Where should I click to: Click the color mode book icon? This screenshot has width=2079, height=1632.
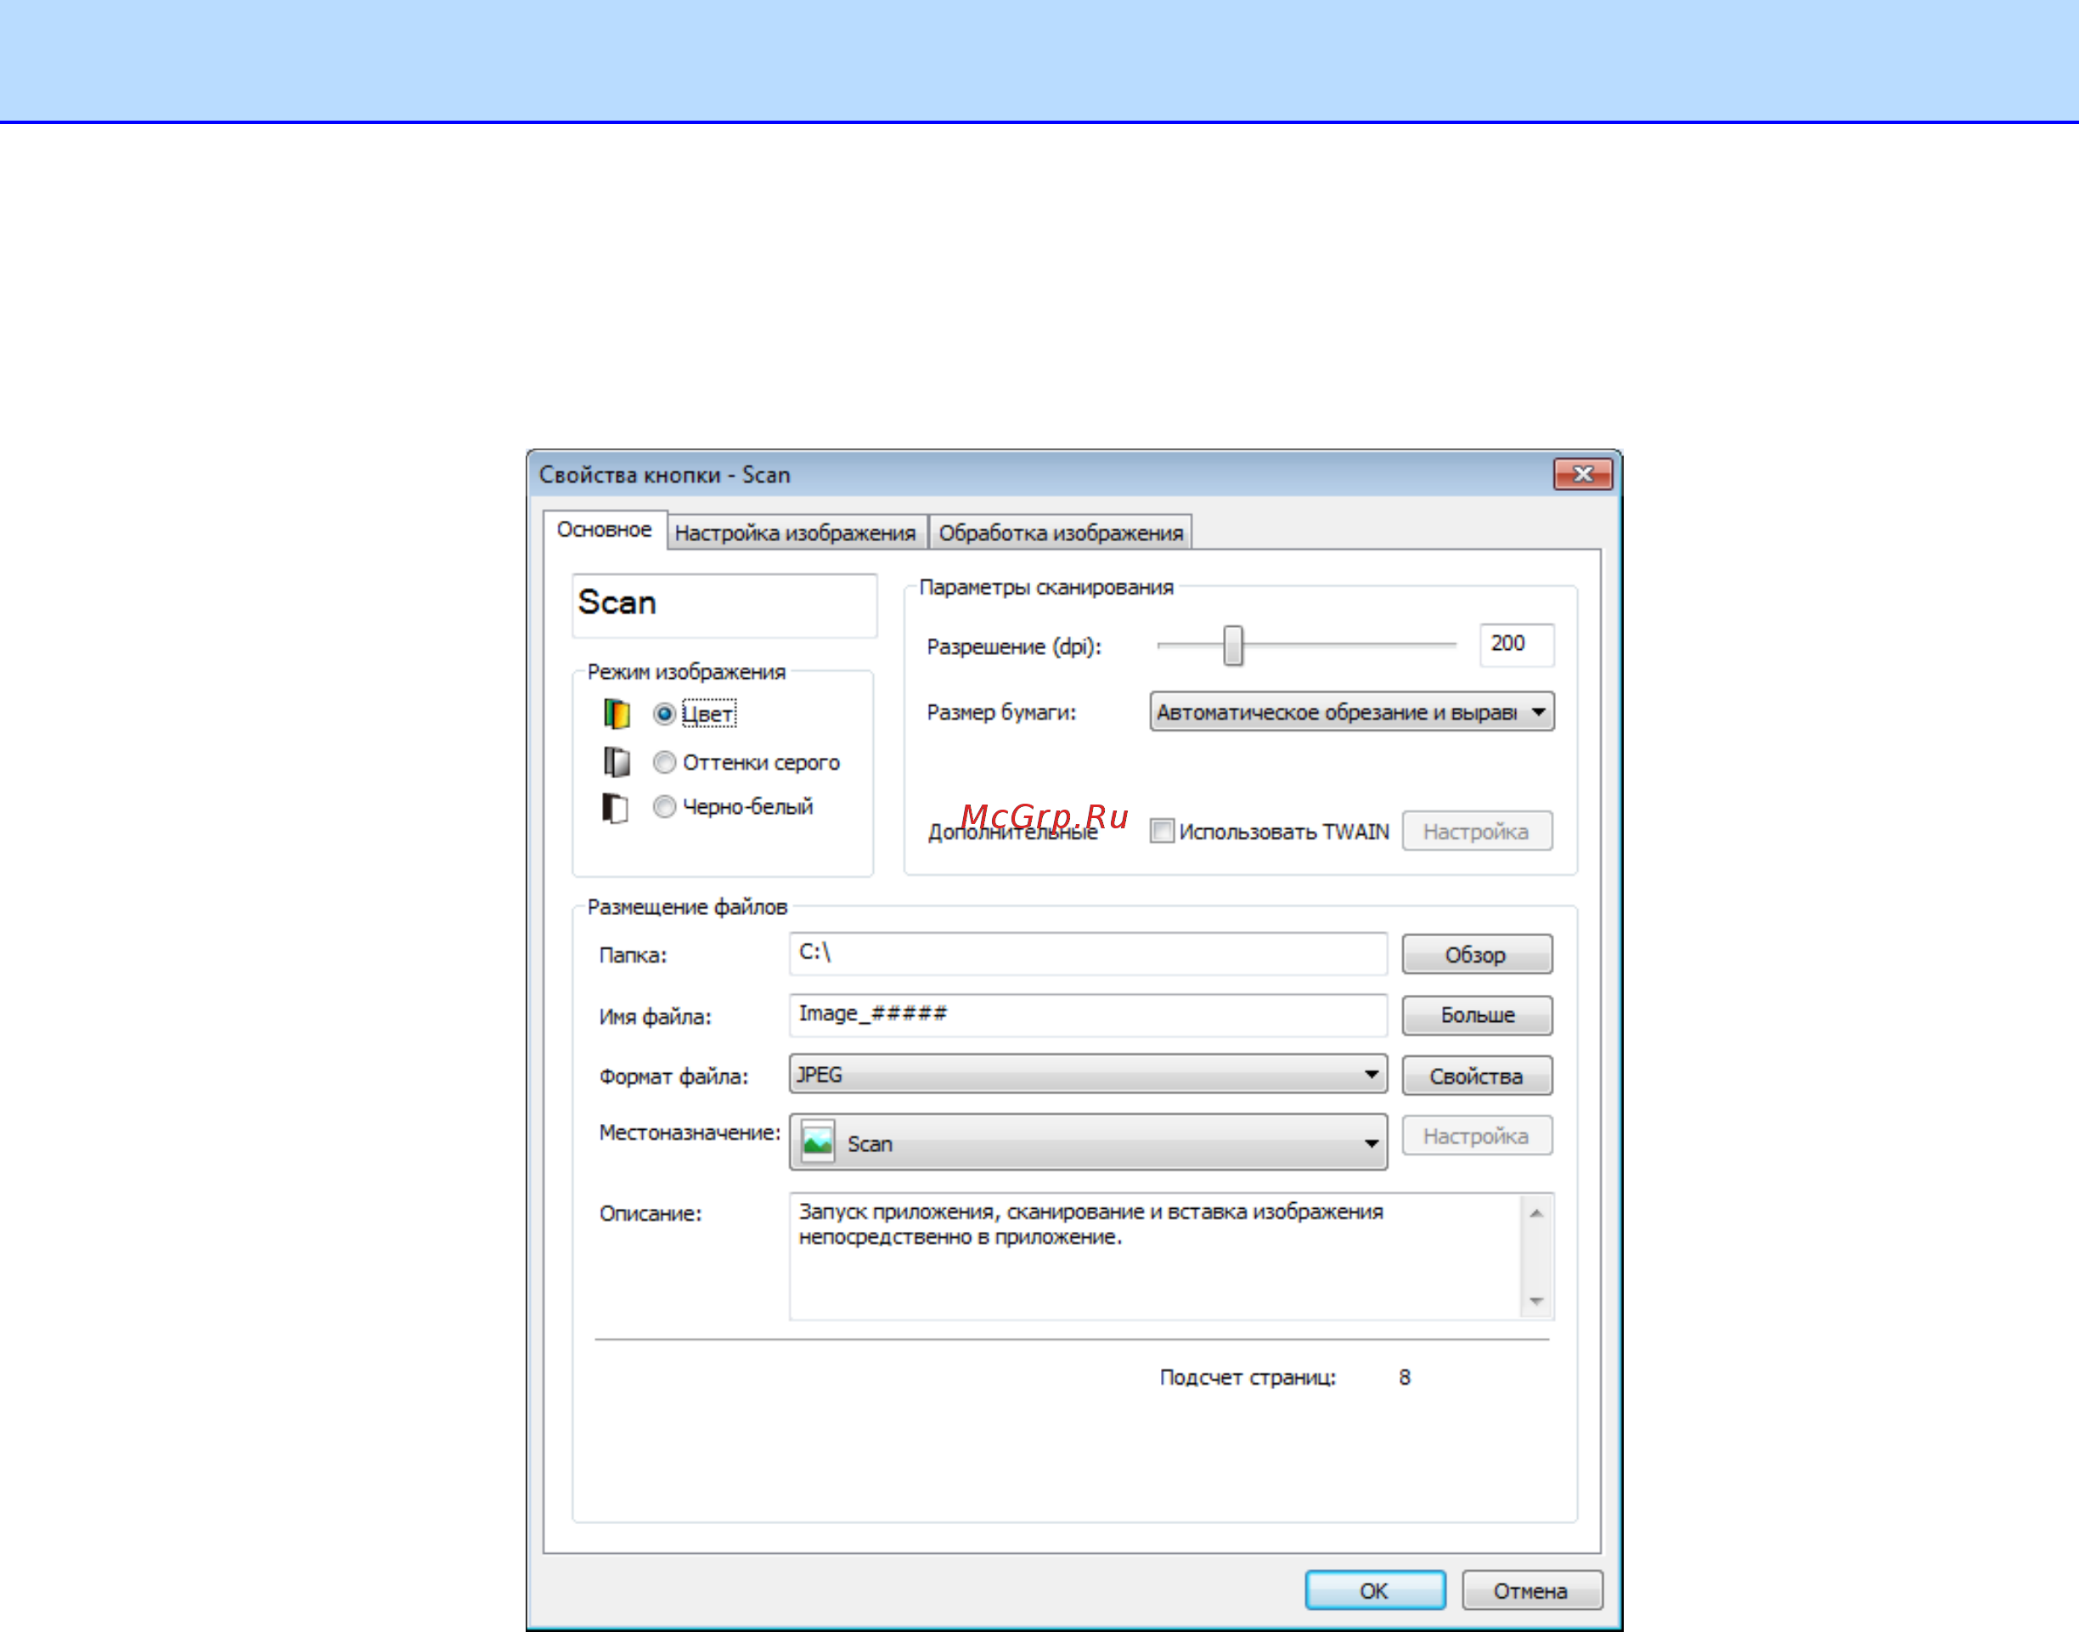tap(617, 714)
